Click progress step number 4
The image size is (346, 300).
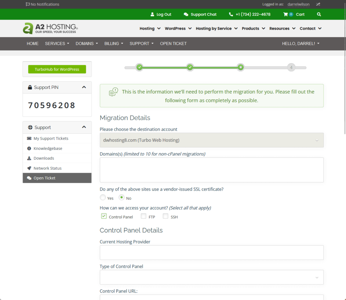coord(291,67)
